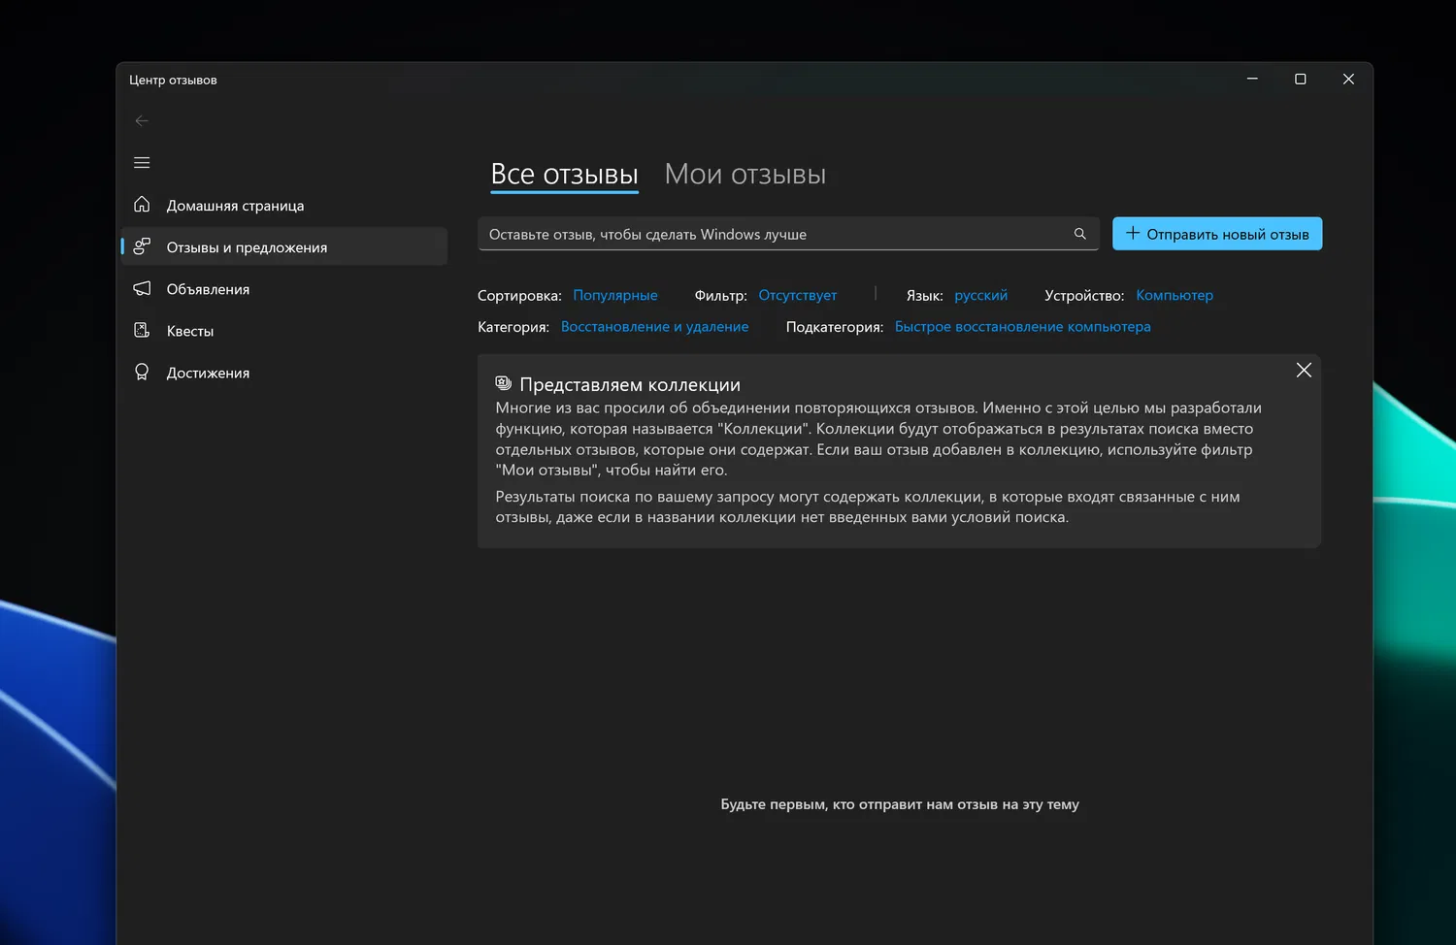Click the Квесты quests icon
This screenshot has height=945, width=1456.
point(142,330)
